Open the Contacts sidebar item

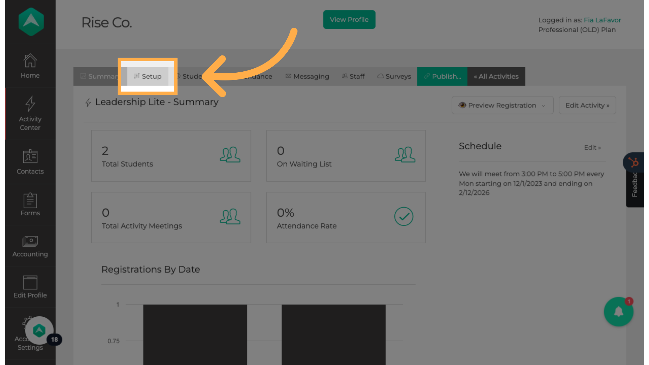(x=30, y=162)
